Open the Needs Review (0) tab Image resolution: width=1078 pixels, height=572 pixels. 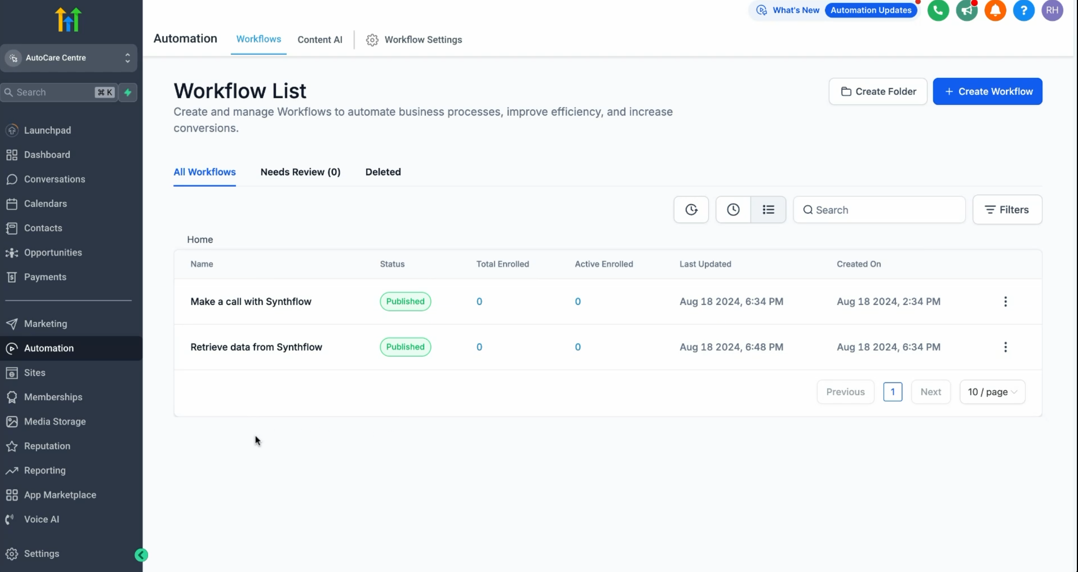tap(300, 172)
